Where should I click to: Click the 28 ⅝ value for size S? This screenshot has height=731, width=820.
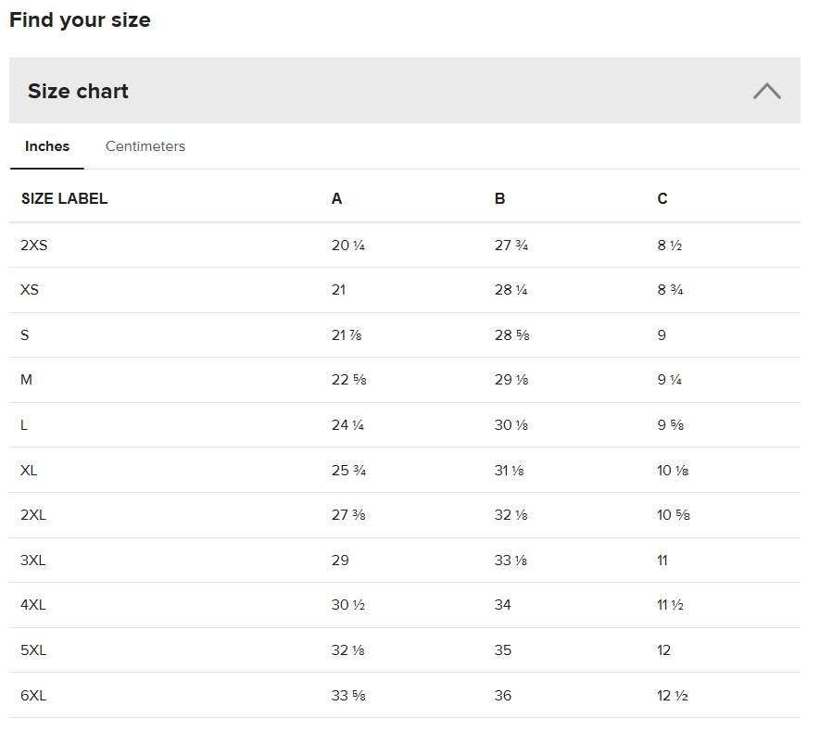pyautogui.click(x=512, y=335)
